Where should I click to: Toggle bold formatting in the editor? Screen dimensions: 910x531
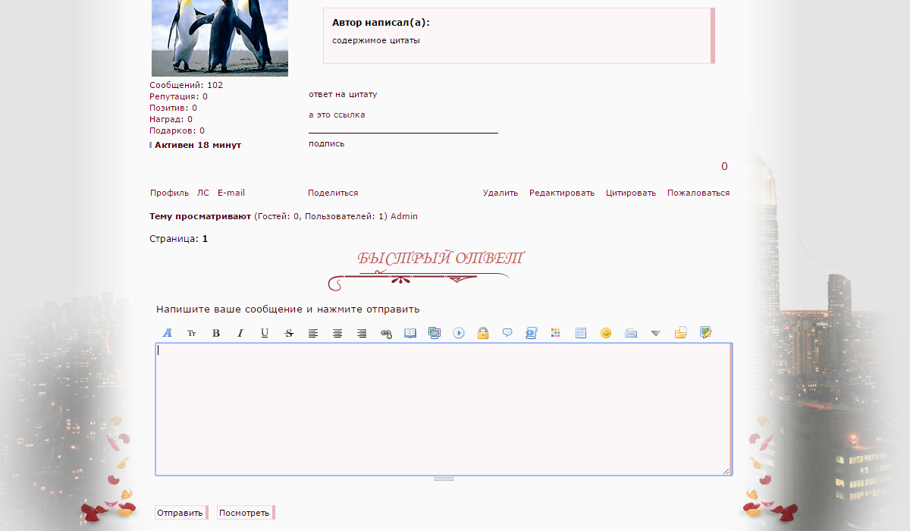[x=216, y=333]
